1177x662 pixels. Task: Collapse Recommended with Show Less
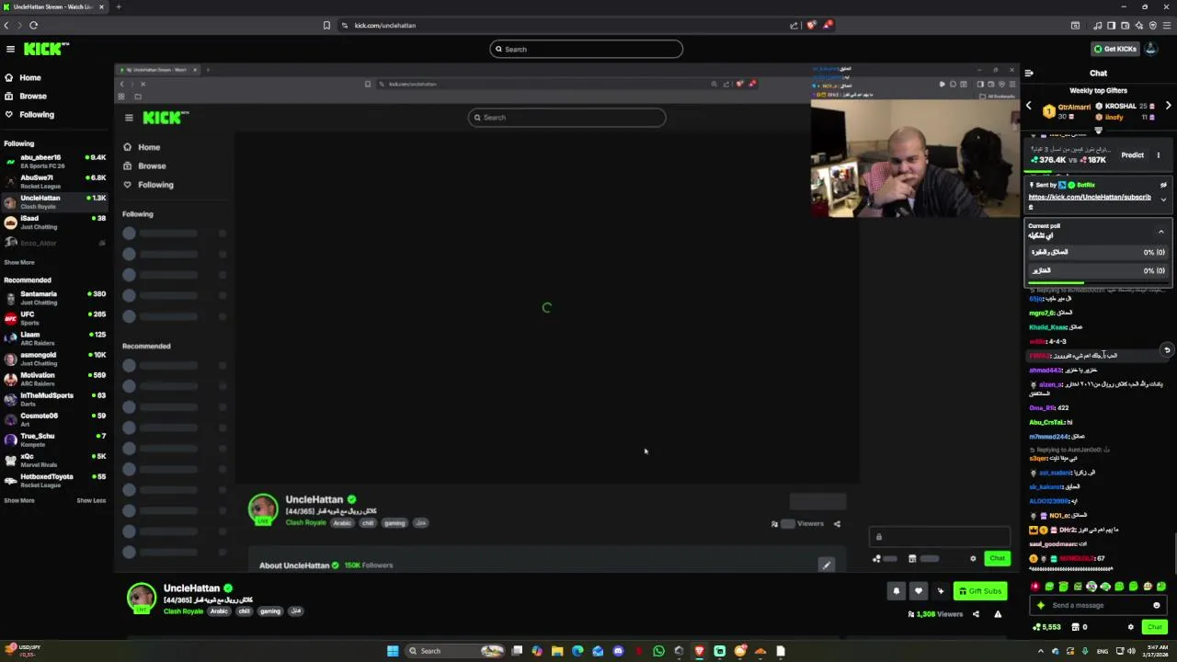(x=90, y=500)
